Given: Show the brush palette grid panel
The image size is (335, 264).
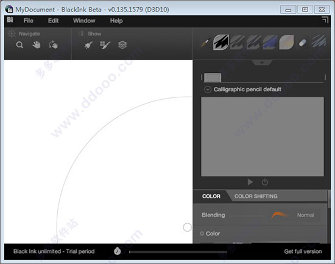Looking at the screenshot, I should [105, 45].
